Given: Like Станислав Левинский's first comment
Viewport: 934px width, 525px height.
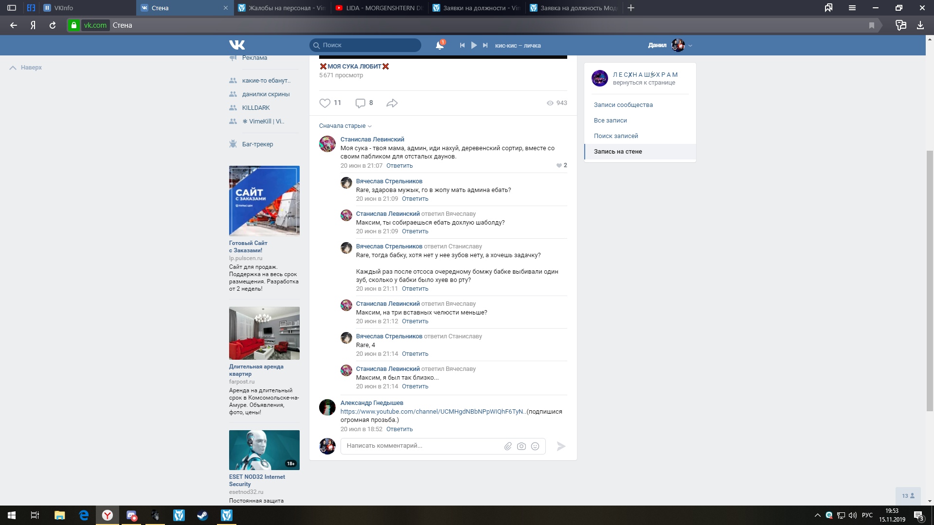Looking at the screenshot, I should [x=559, y=165].
